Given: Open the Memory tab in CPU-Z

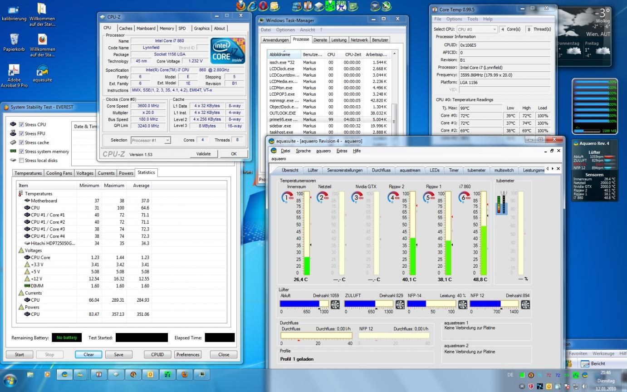Looking at the screenshot, I should click(x=167, y=28).
